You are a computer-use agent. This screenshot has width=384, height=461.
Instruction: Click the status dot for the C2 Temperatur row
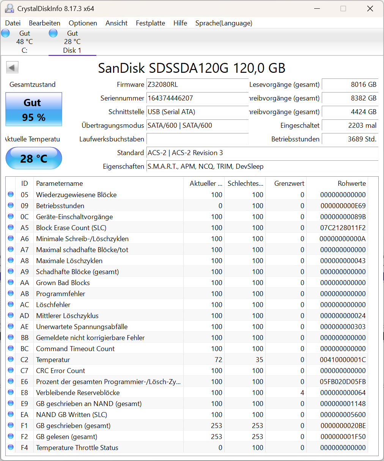point(11,359)
